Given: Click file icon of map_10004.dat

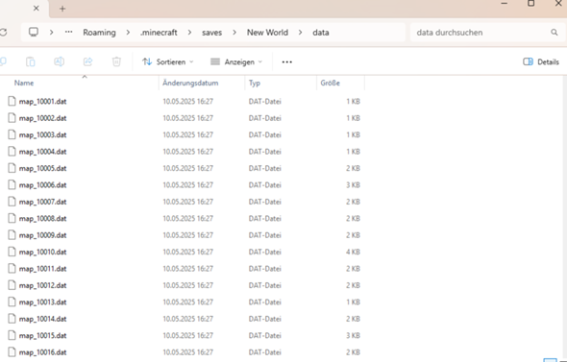Looking at the screenshot, I should [12, 152].
